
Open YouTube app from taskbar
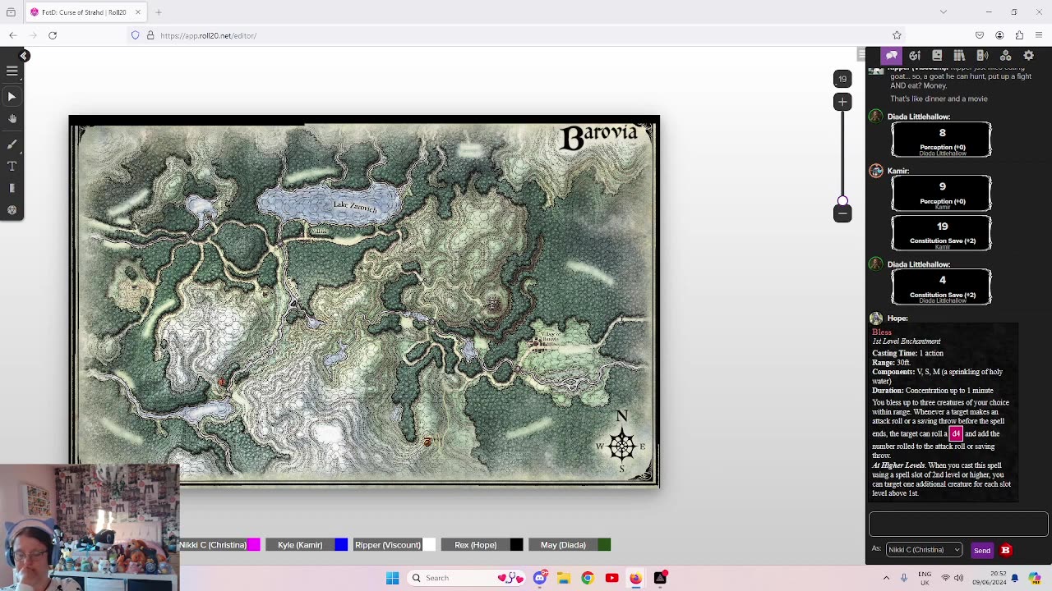611,578
